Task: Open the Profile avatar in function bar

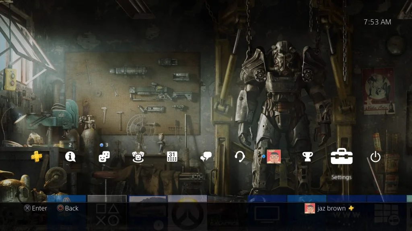Action: (274, 157)
